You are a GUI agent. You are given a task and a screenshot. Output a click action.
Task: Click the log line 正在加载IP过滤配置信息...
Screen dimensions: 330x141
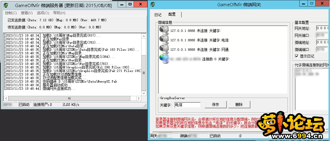click(45, 75)
